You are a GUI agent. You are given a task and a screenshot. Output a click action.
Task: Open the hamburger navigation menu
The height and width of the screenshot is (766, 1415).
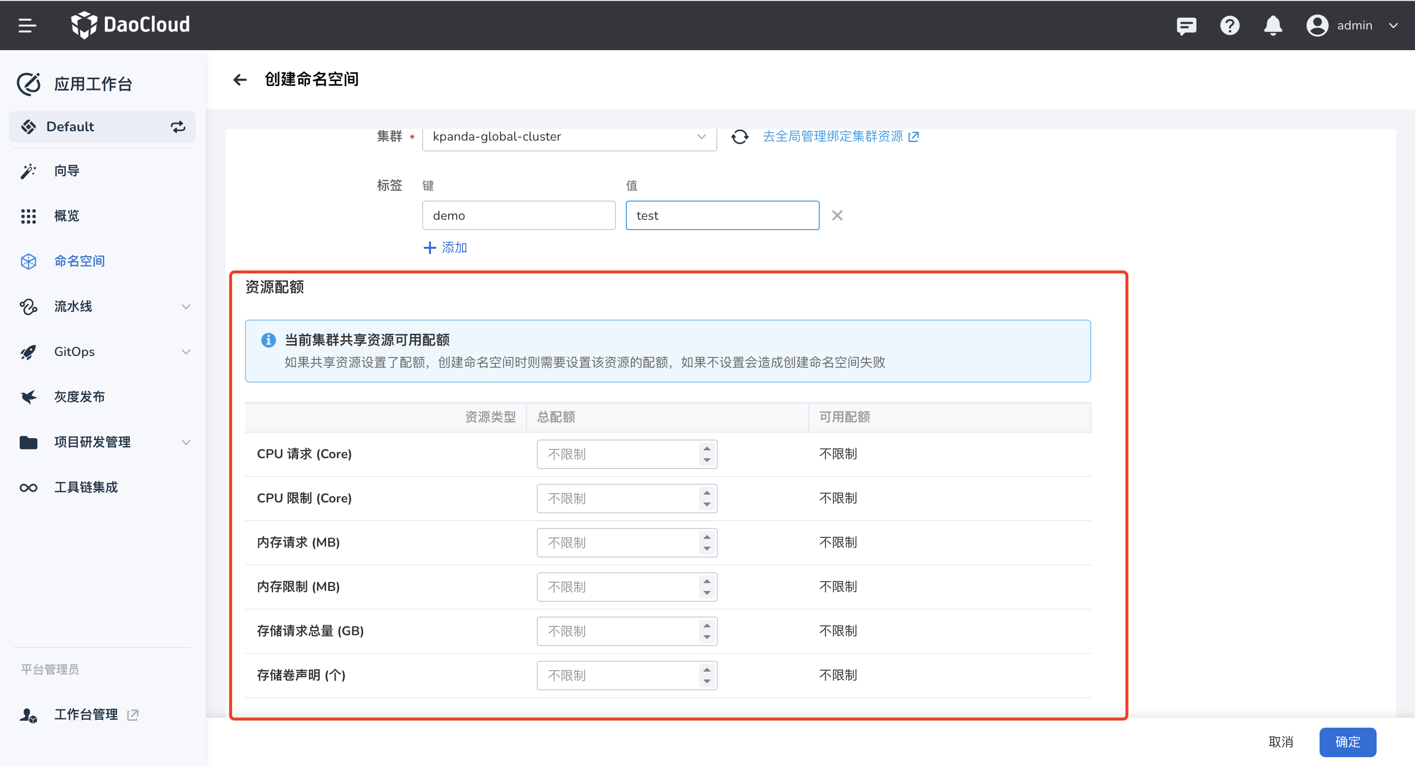pyautogui.click(x=27, y=25)
